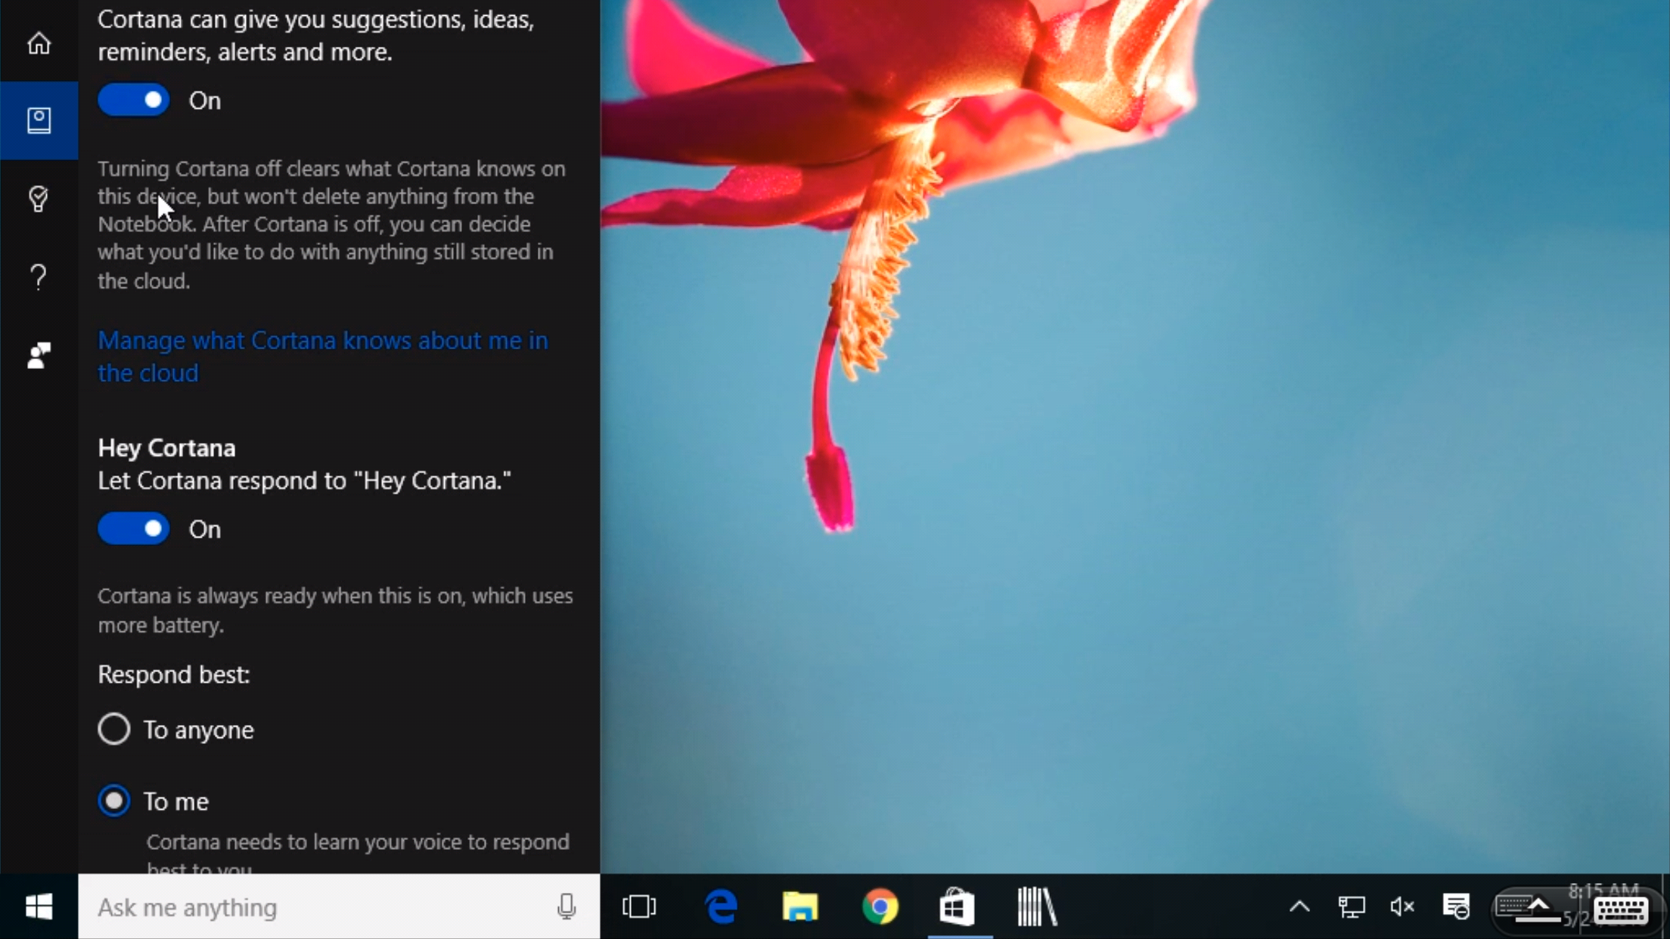The image size is (1670, 939).
Task: Select the "To anyone" radio button
Action: pyautogui.click(x=113, y=729)
